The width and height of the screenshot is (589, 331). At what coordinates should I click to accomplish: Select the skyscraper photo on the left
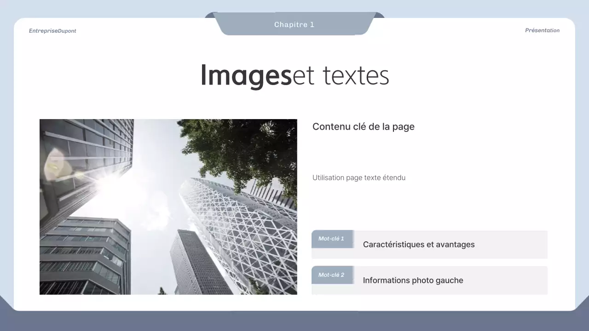168,206
